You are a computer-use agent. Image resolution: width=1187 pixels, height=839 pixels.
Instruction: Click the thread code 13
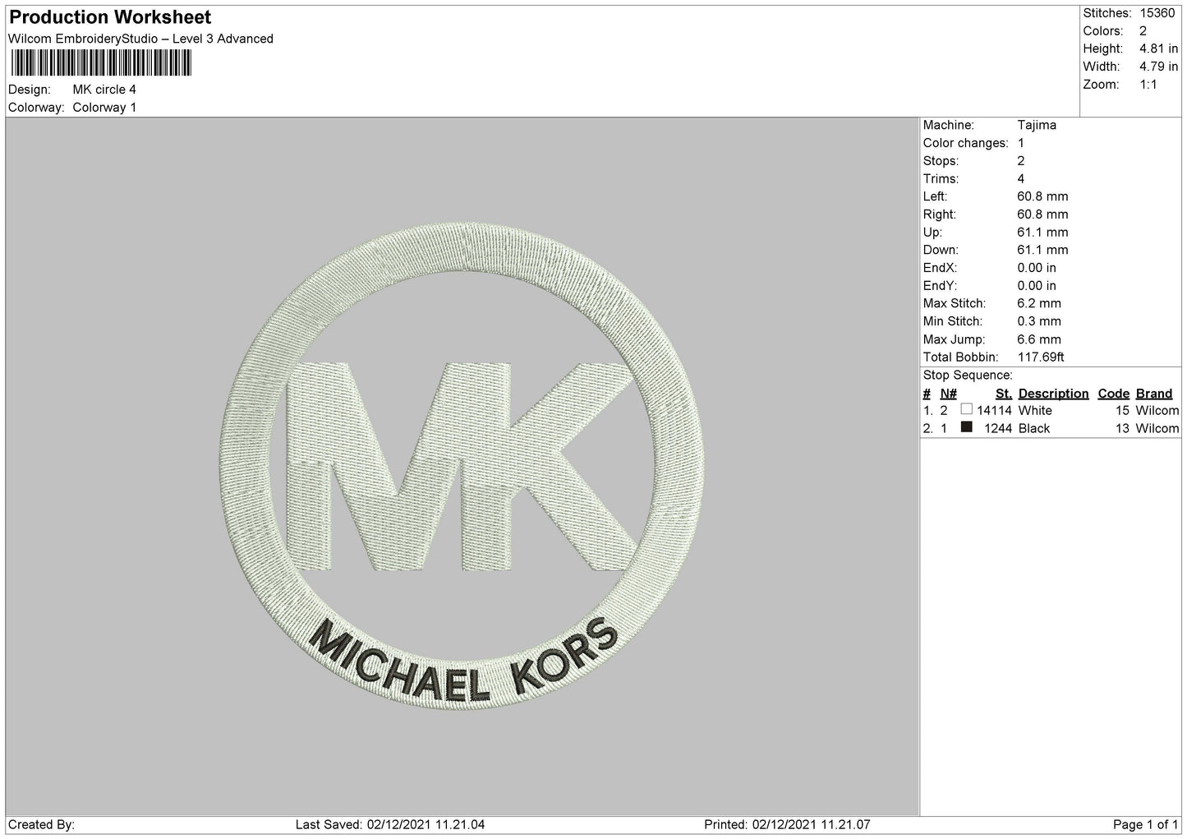1123,428
